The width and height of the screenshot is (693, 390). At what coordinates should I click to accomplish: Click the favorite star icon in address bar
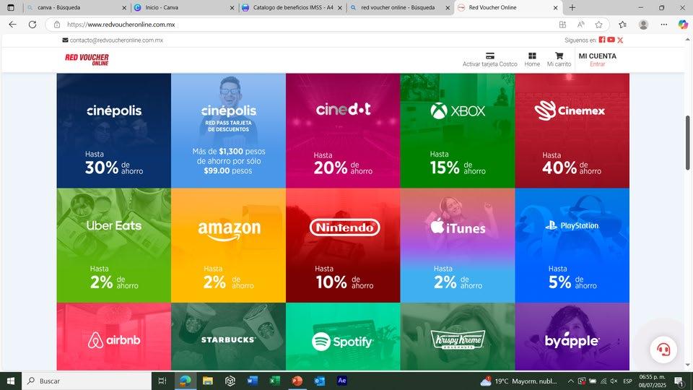point(598,25)
